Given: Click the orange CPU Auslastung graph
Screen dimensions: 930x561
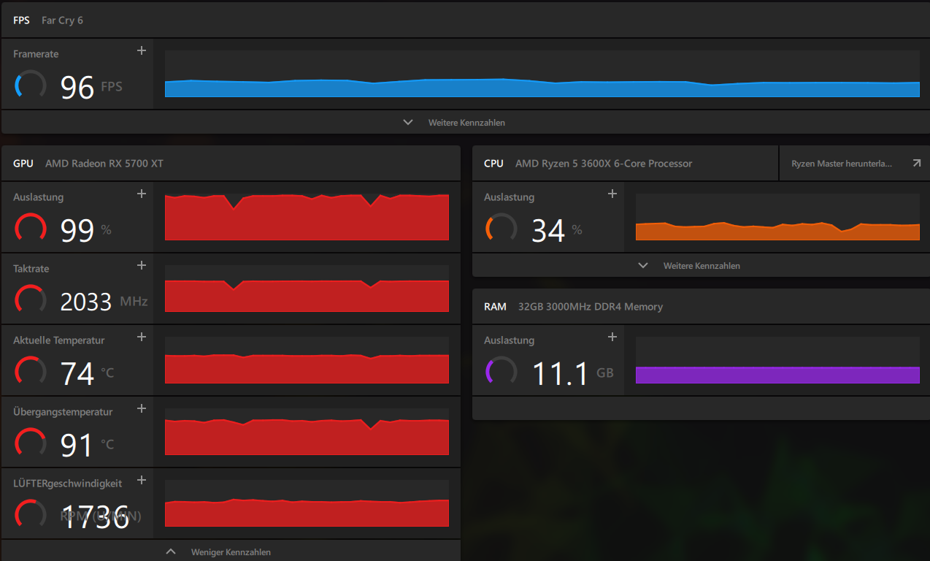Looking at the screenshot, I should (x=777, y=217).
